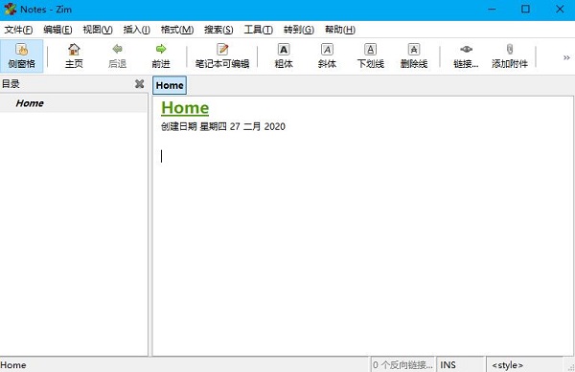Viewport: 575px width, 372px height.
Task: Select the Home page tab
Action: coord(170,85)
